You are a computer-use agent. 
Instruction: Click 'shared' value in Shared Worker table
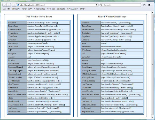pyautogui.click(x=122, y=43)
